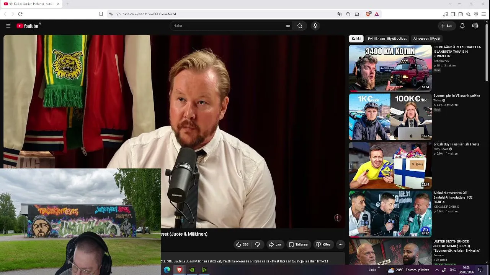Open a new browser tab
Image resolution: width=490 pixels, height=275 pixels.
click(67, 4)
